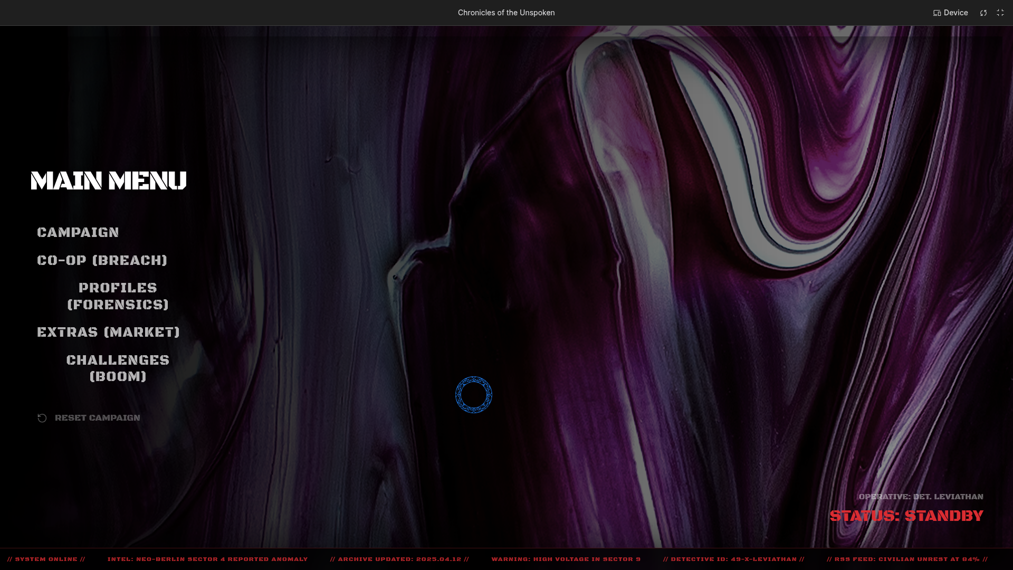This screenshot has height=570, width=1013.
Task: Click Operative: Det. Leviathan label
Action: [x=921, y=497]
